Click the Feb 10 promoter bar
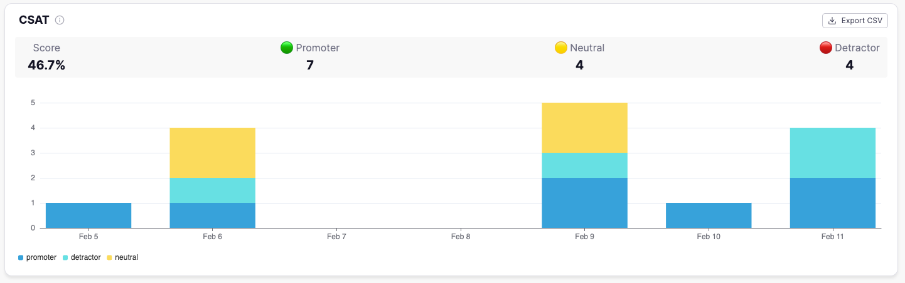This screenshot has height=283, width=905. pyautogui.click(x=709, y=215)
